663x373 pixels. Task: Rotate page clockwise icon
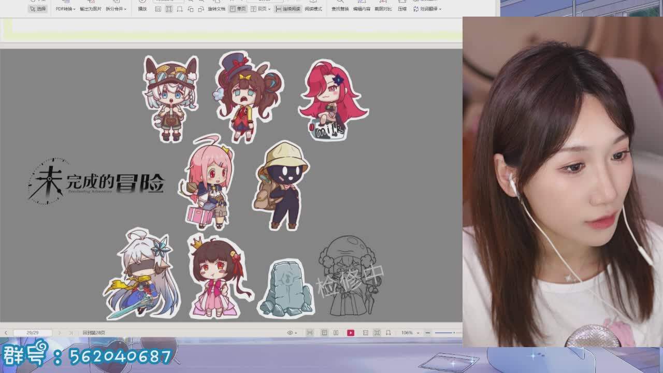click(201, 9)
